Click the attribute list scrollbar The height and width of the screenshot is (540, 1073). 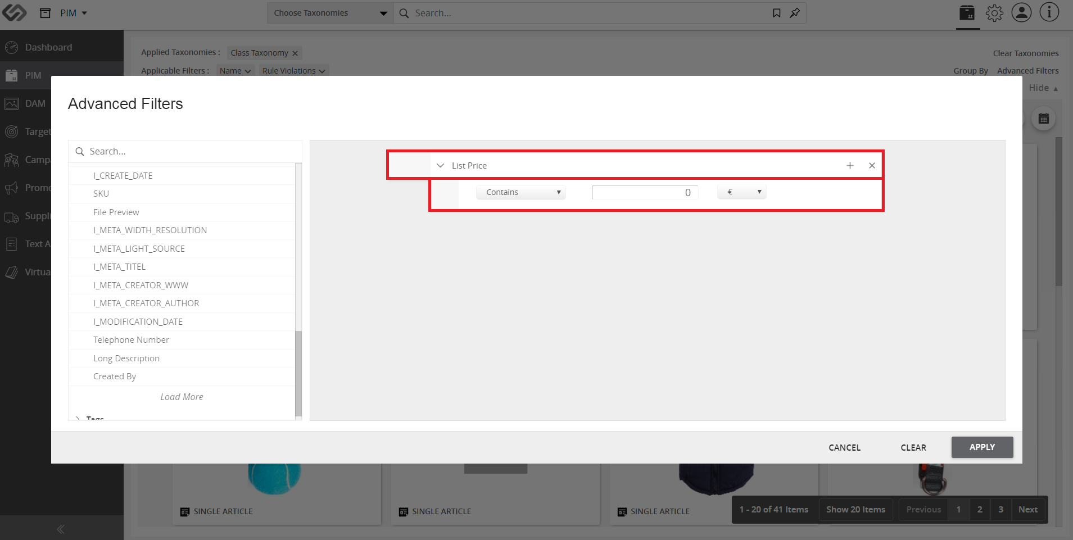(298, 373)
